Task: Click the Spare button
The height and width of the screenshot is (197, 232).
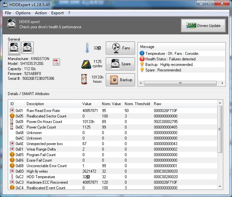Action: tap(120, 64)
